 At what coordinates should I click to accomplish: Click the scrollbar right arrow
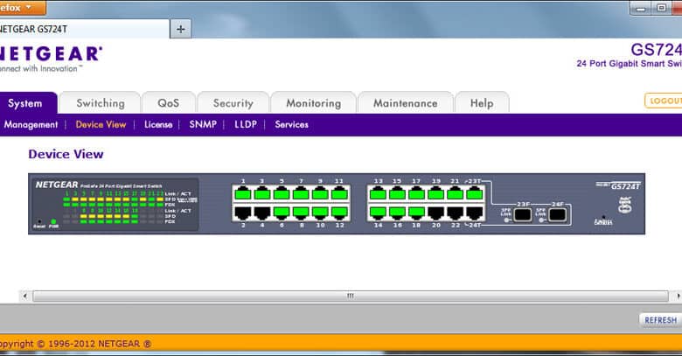click(x=678, y=296)
